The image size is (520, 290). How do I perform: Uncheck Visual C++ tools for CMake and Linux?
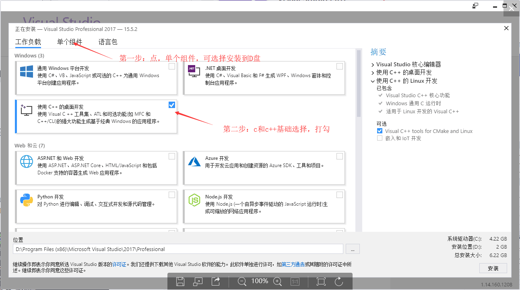380,131
